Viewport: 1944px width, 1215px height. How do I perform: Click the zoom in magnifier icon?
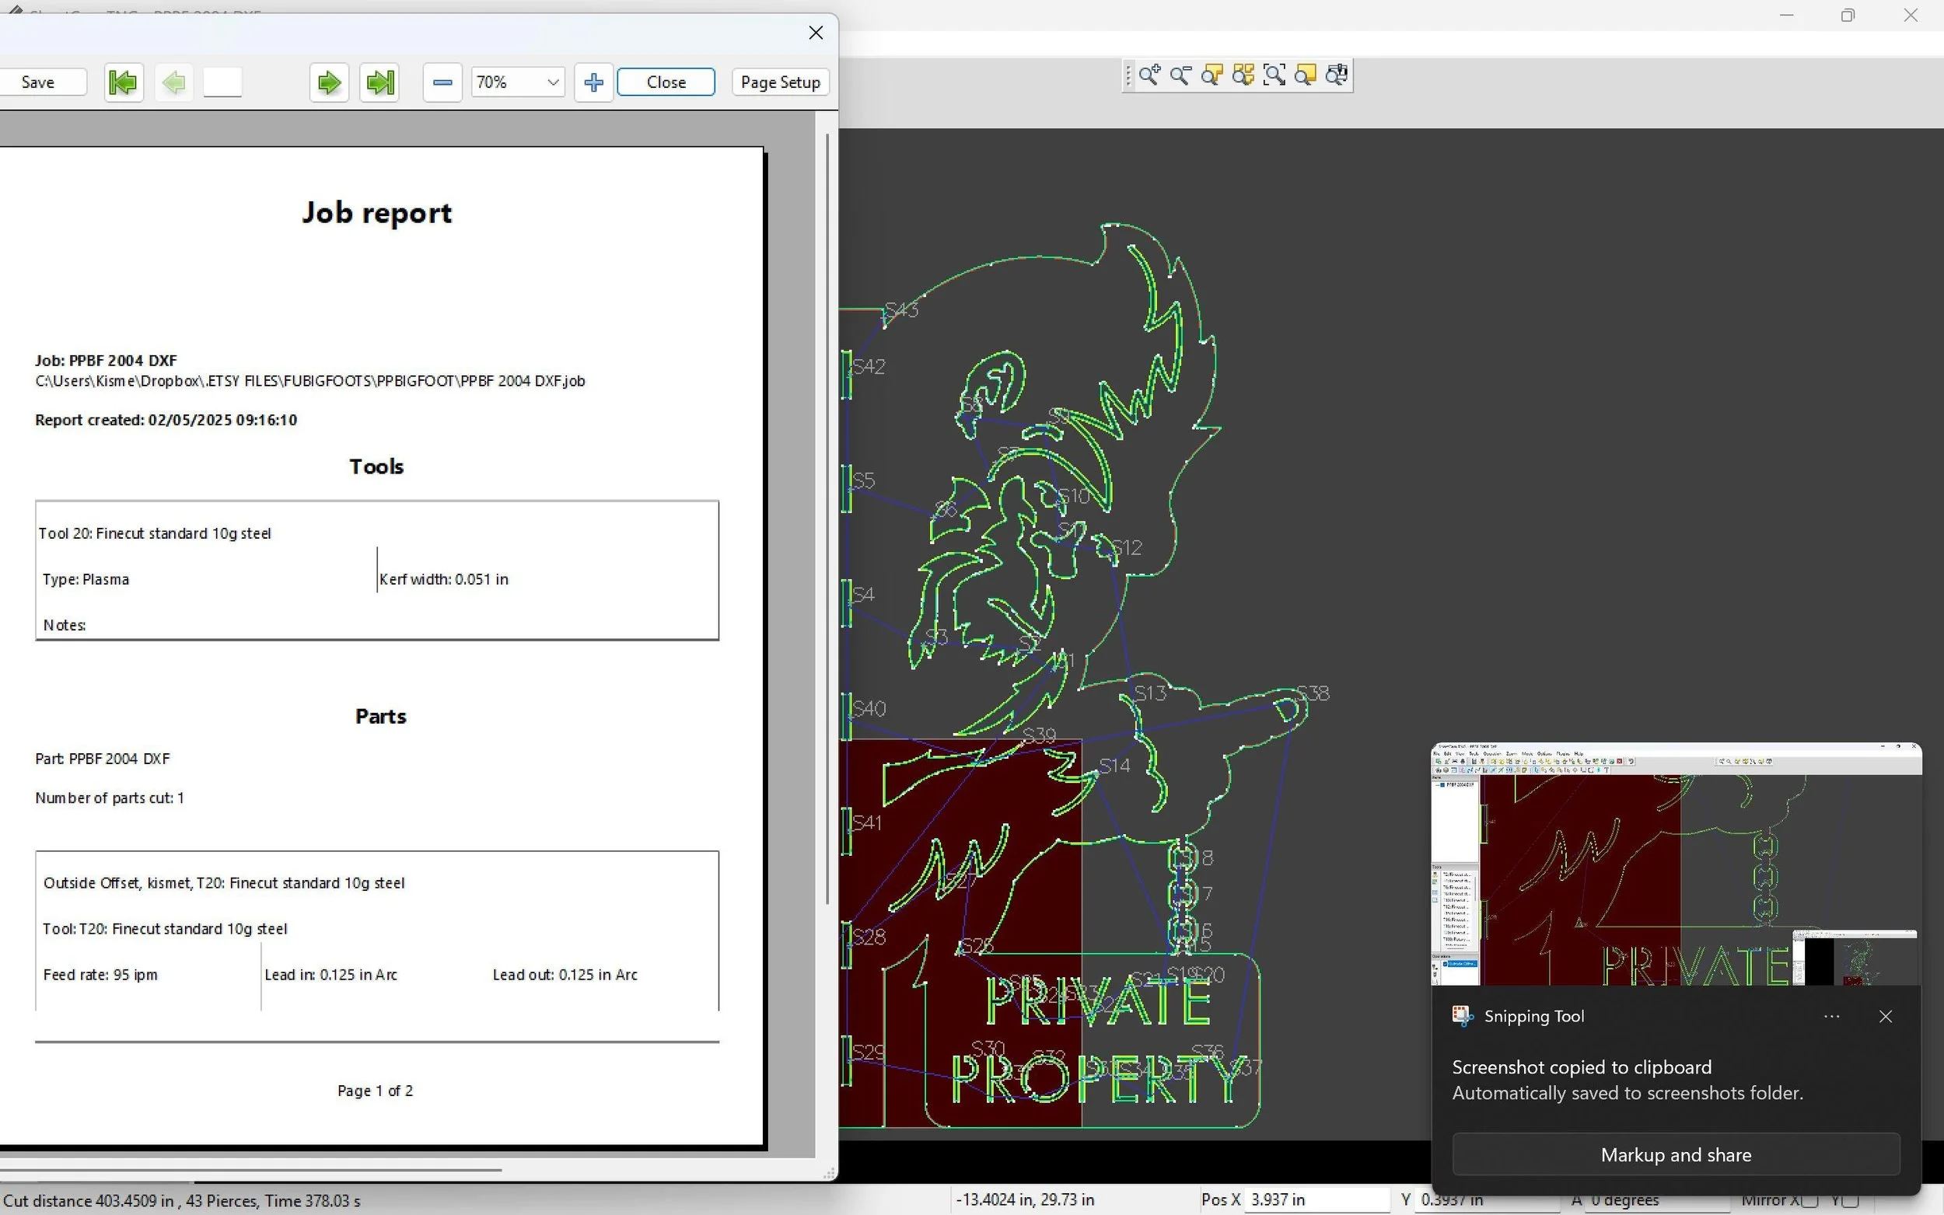(x=1149, y=75)
